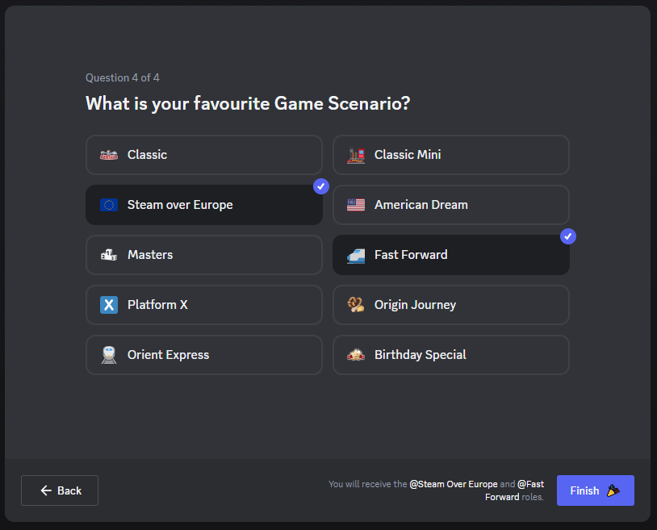Click the European Union flag icon
The height and width of the screenshot is (530, 657).
(x=109, y=205)
